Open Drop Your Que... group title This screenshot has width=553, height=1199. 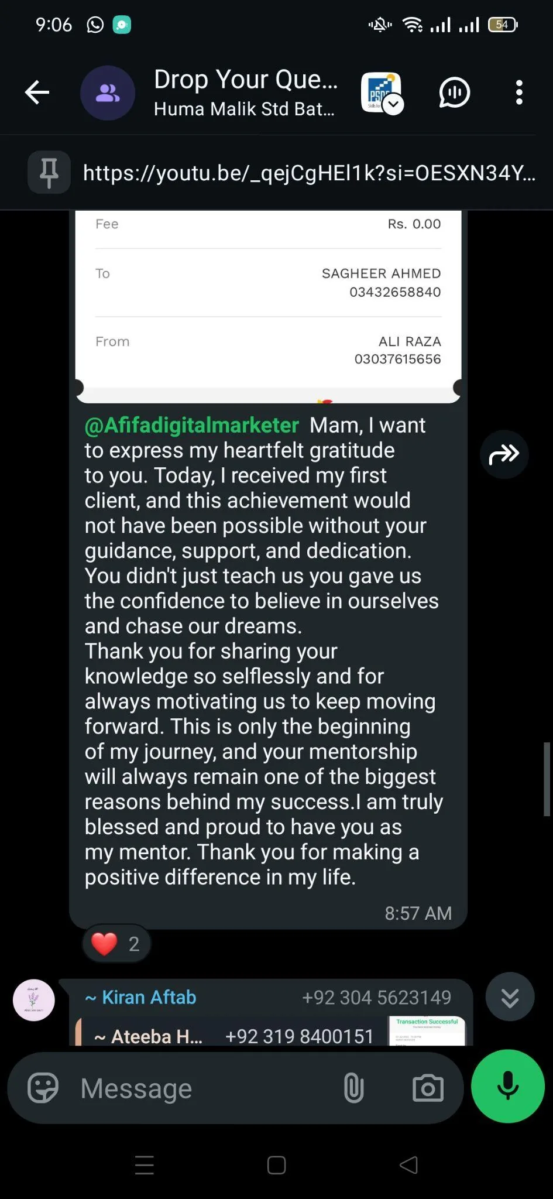click(x=246, y=80)
